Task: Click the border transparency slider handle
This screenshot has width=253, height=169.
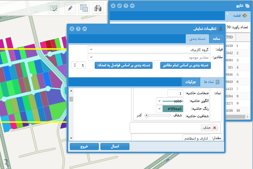Action: coord(147,115)
